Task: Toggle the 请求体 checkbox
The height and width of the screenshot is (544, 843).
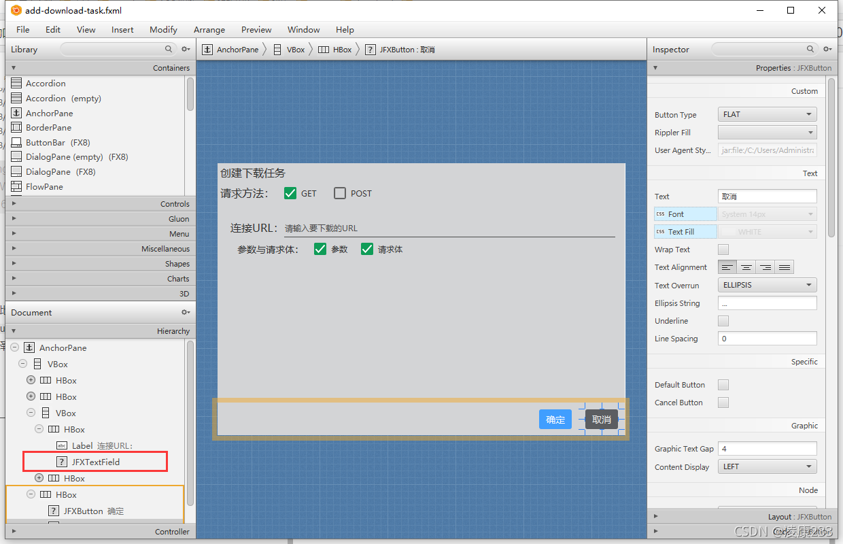Action: (367, 249)
